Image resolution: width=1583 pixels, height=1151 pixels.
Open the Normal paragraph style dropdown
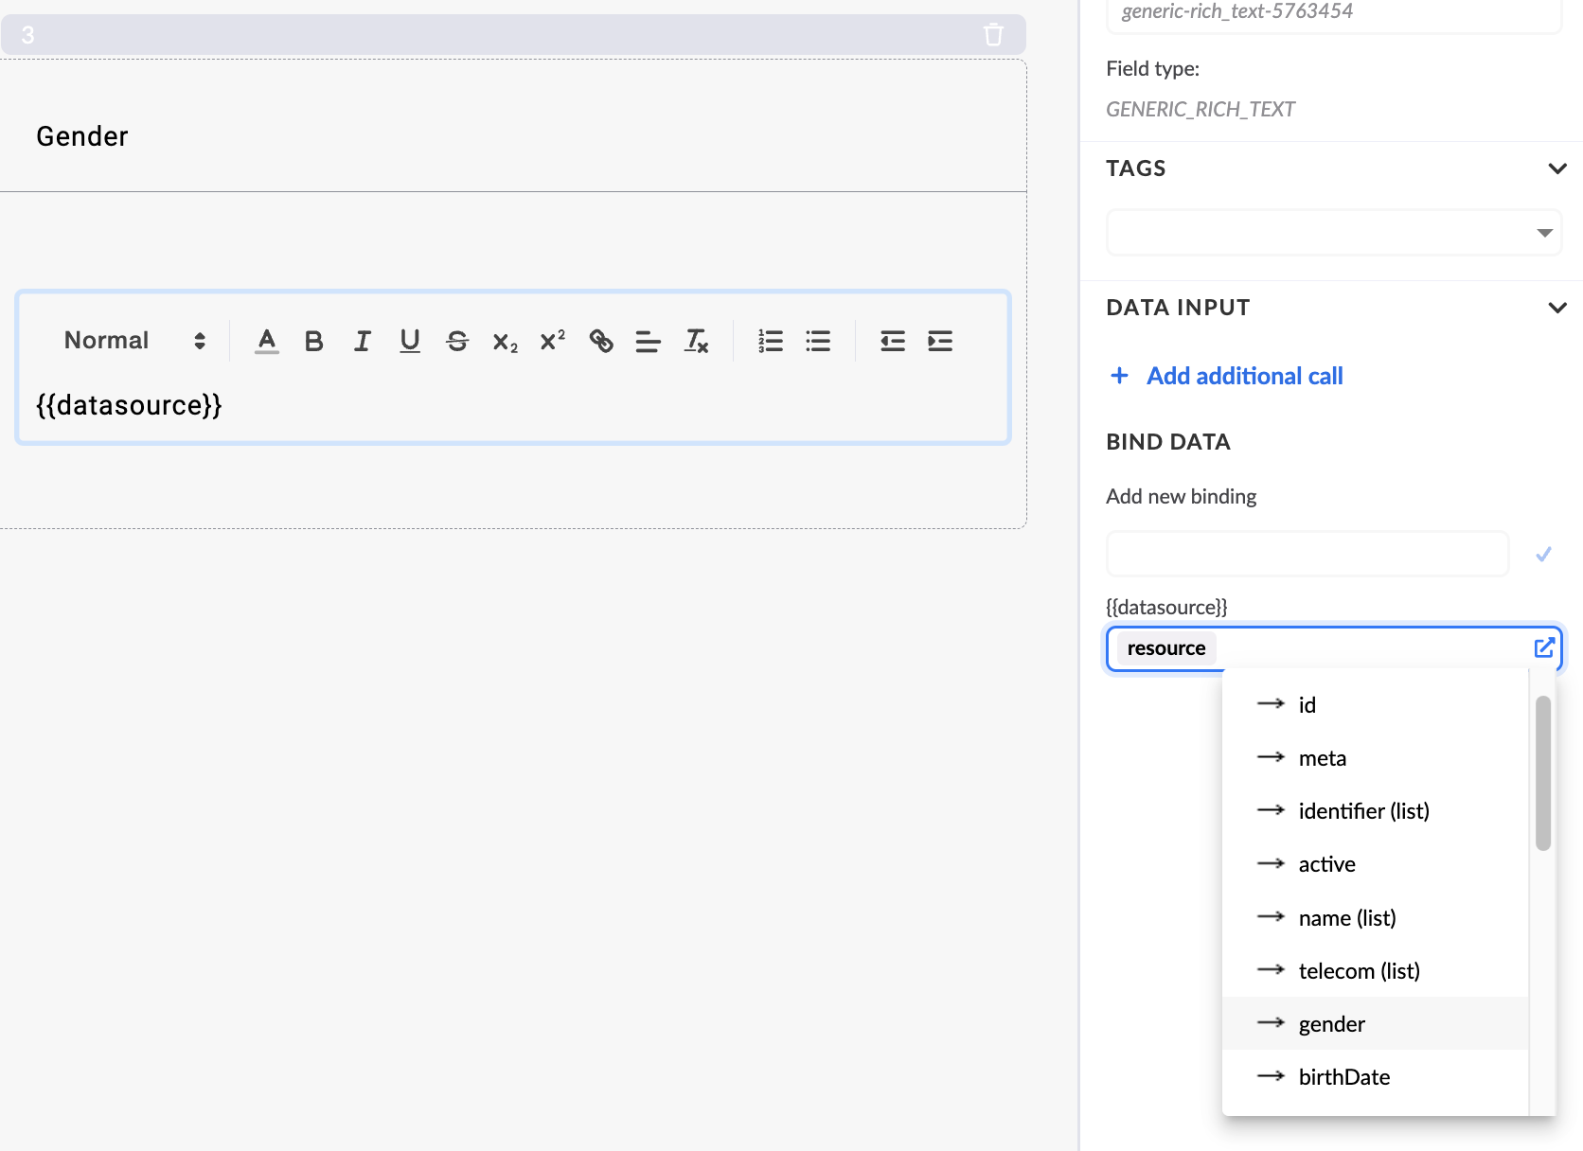click(134, 341)
